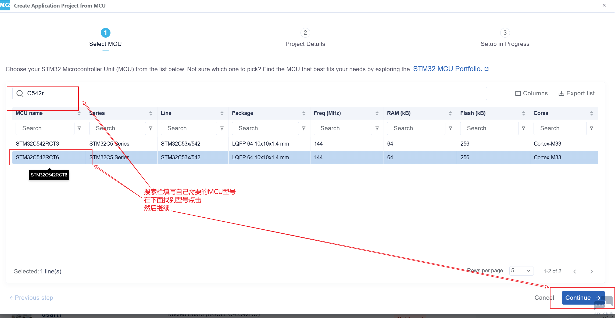The image size is (615, 318).
Task: Go back with Previous step
Action: coord(31,298)
